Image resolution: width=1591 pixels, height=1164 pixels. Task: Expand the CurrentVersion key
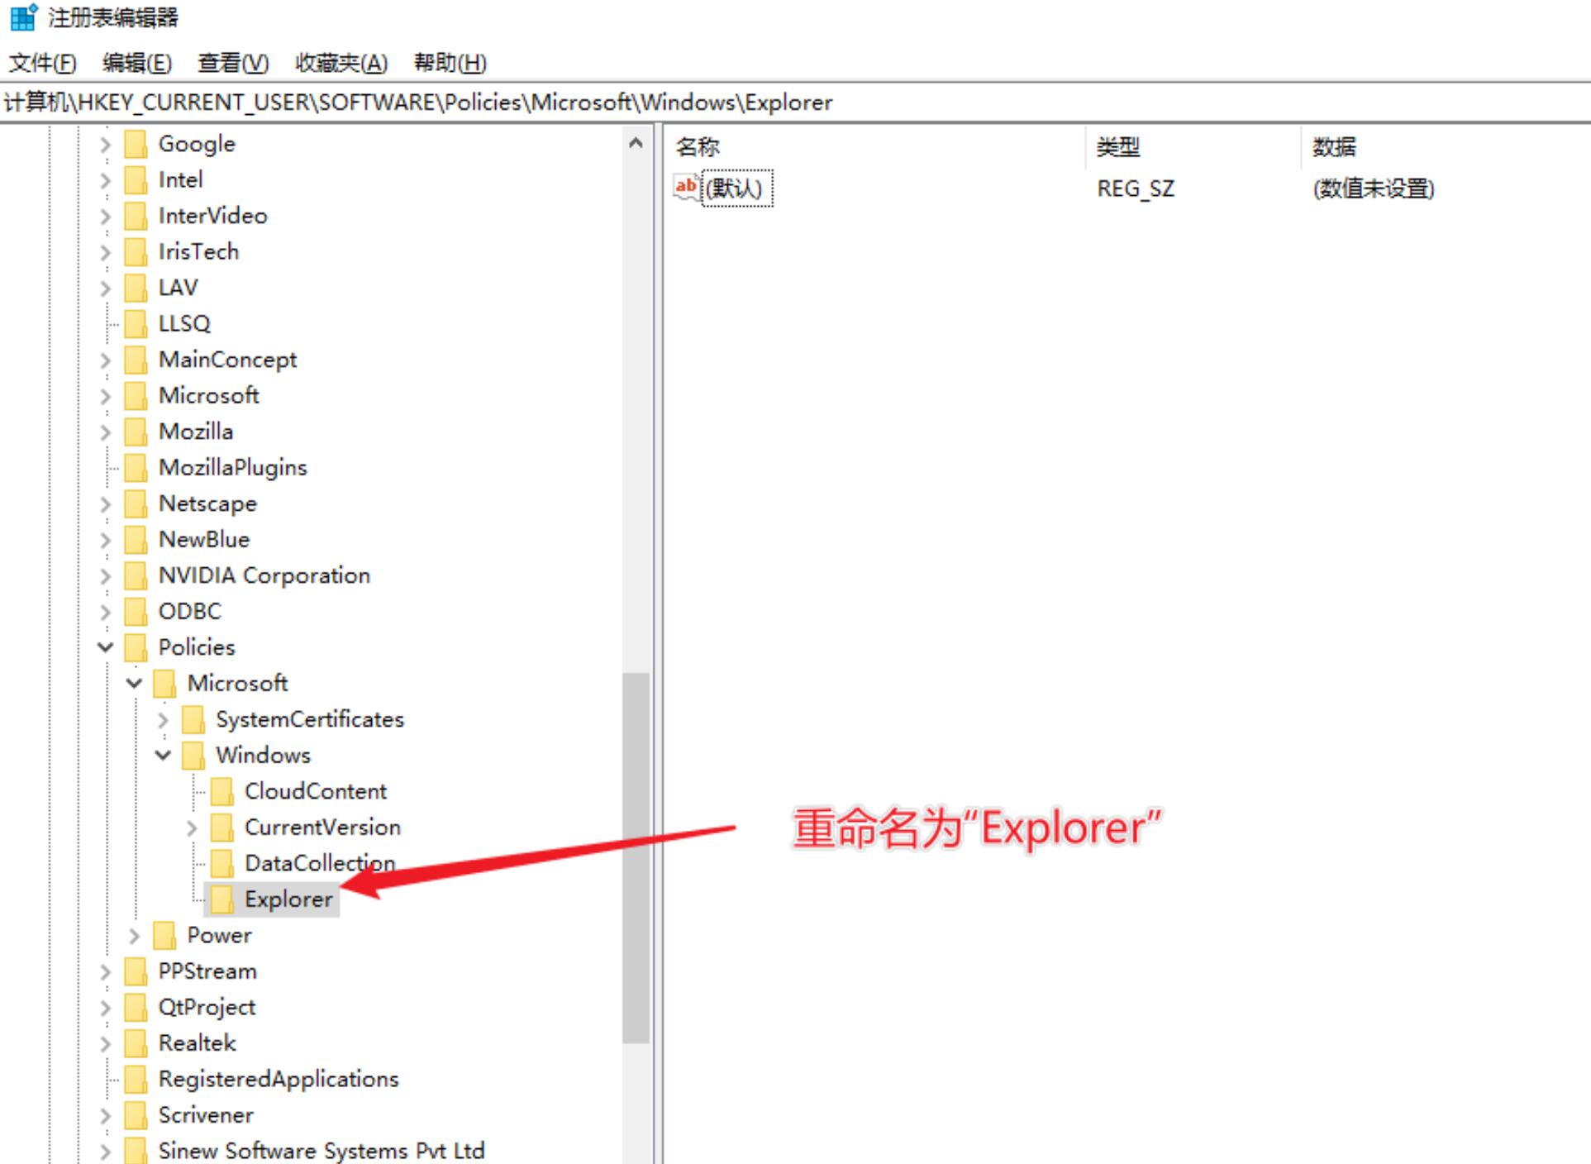(192, 828)
